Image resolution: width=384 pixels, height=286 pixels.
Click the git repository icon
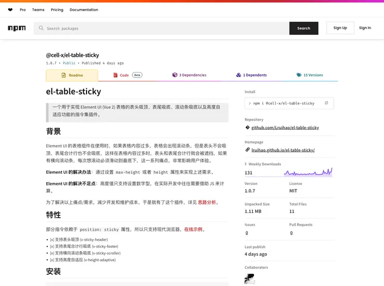[x=247, y=127]
